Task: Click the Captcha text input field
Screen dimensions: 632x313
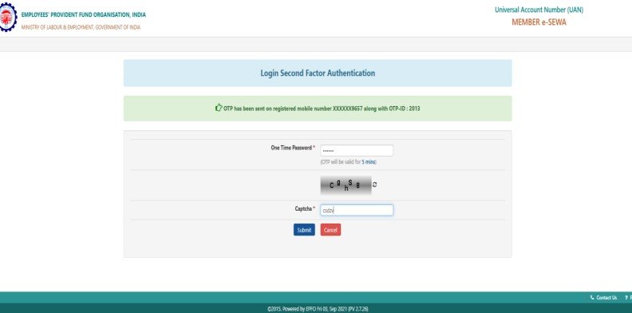Action: click(357, 210)
